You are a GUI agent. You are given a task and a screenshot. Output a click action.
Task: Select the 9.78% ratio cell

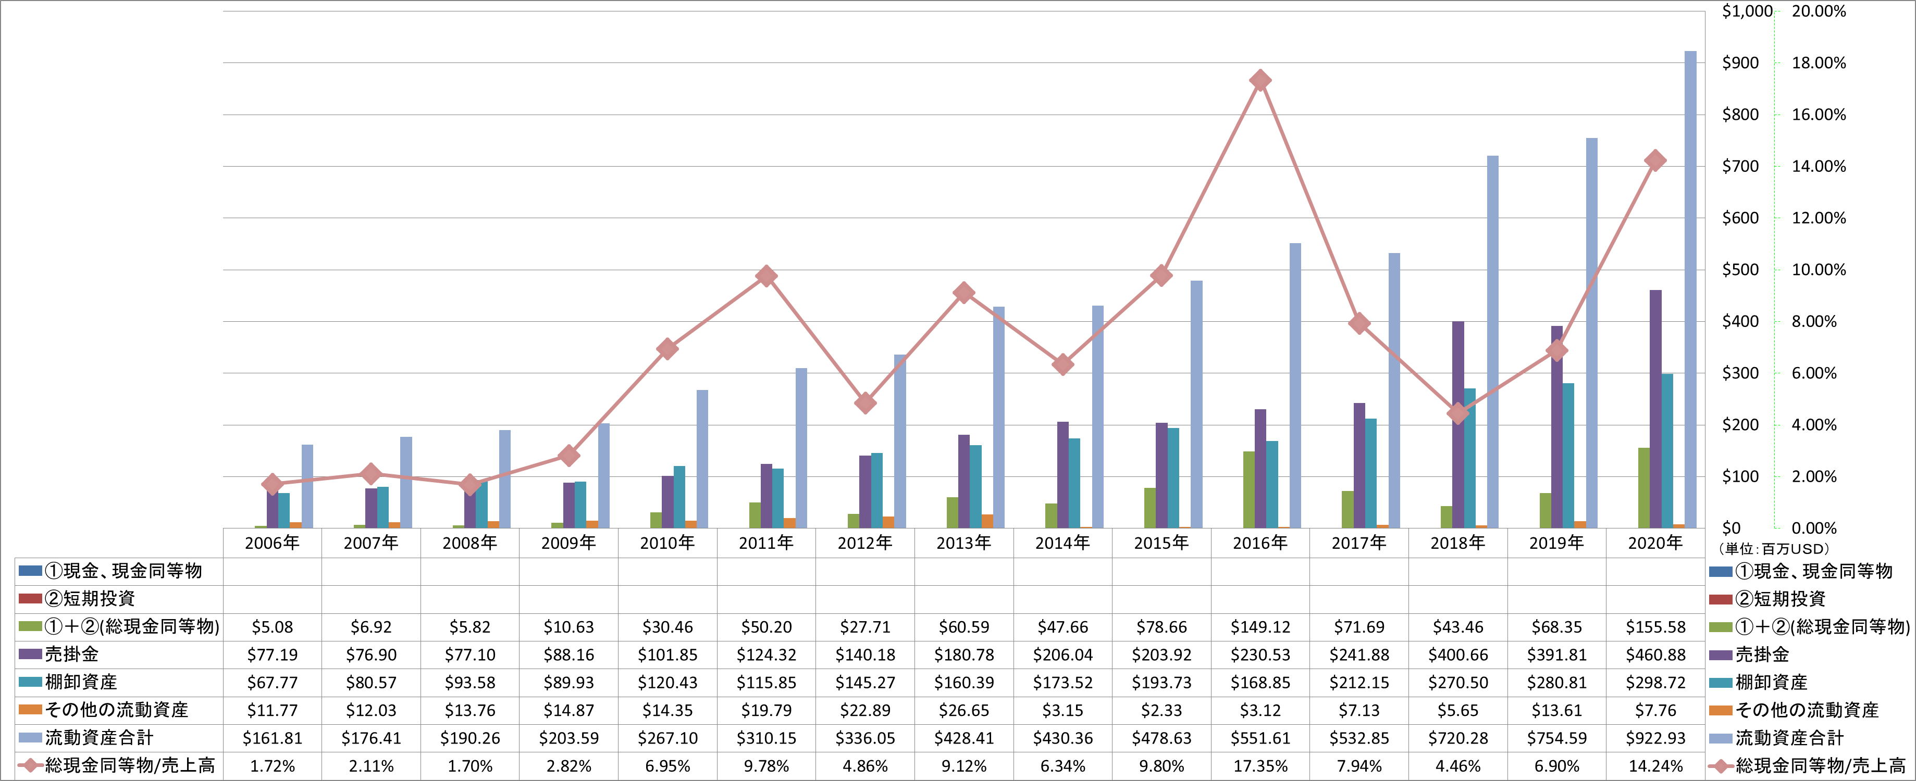click(x=766, y=765)
